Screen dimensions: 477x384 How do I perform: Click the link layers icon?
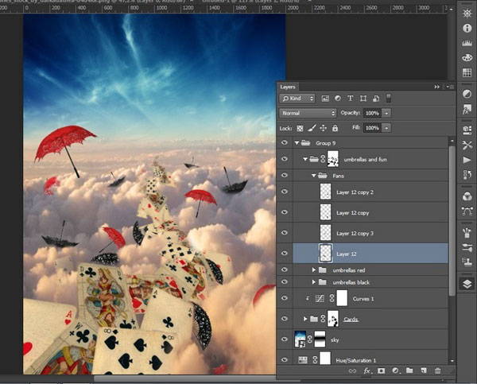pos(352,370)
